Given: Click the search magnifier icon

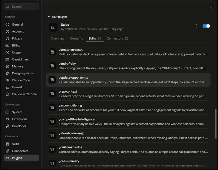Looking at the screenshot, I should pos(7,7).
